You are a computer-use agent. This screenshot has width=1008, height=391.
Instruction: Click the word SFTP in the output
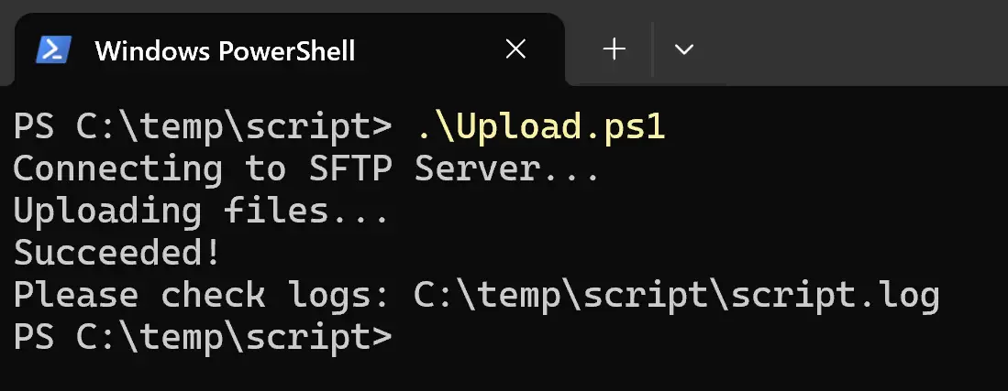(350, 169)
